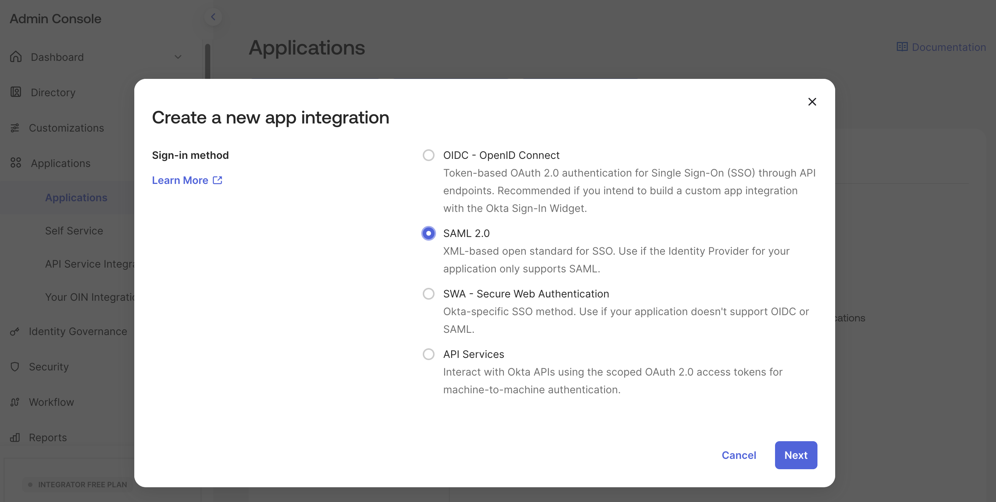Click the Dashboard home icon

tap(15, 57)
